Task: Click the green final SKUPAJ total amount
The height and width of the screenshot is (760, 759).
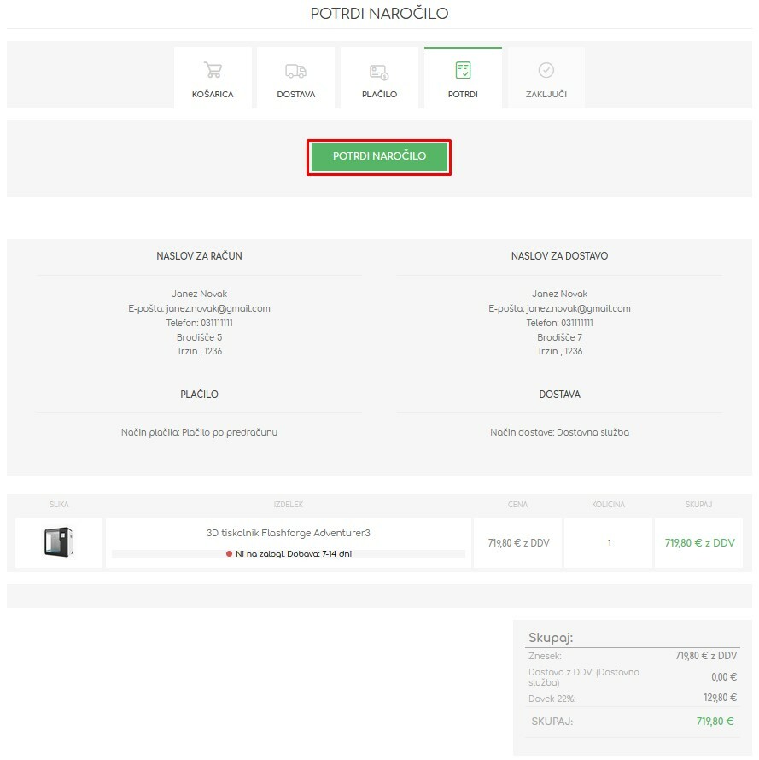Action: [715, 722]
